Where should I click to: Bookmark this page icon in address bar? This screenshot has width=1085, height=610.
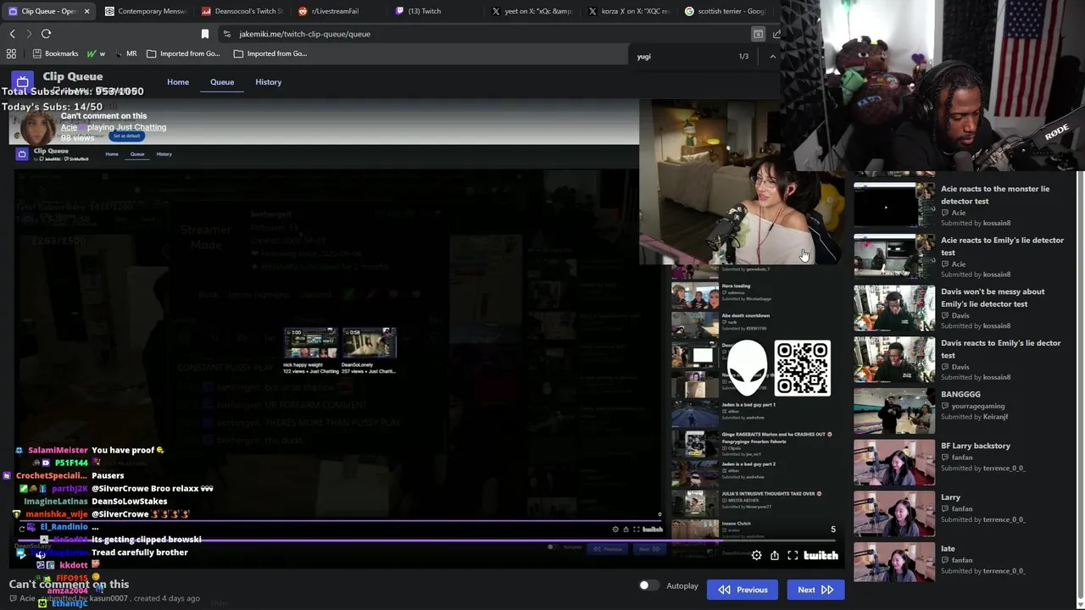tap(205, 34)
